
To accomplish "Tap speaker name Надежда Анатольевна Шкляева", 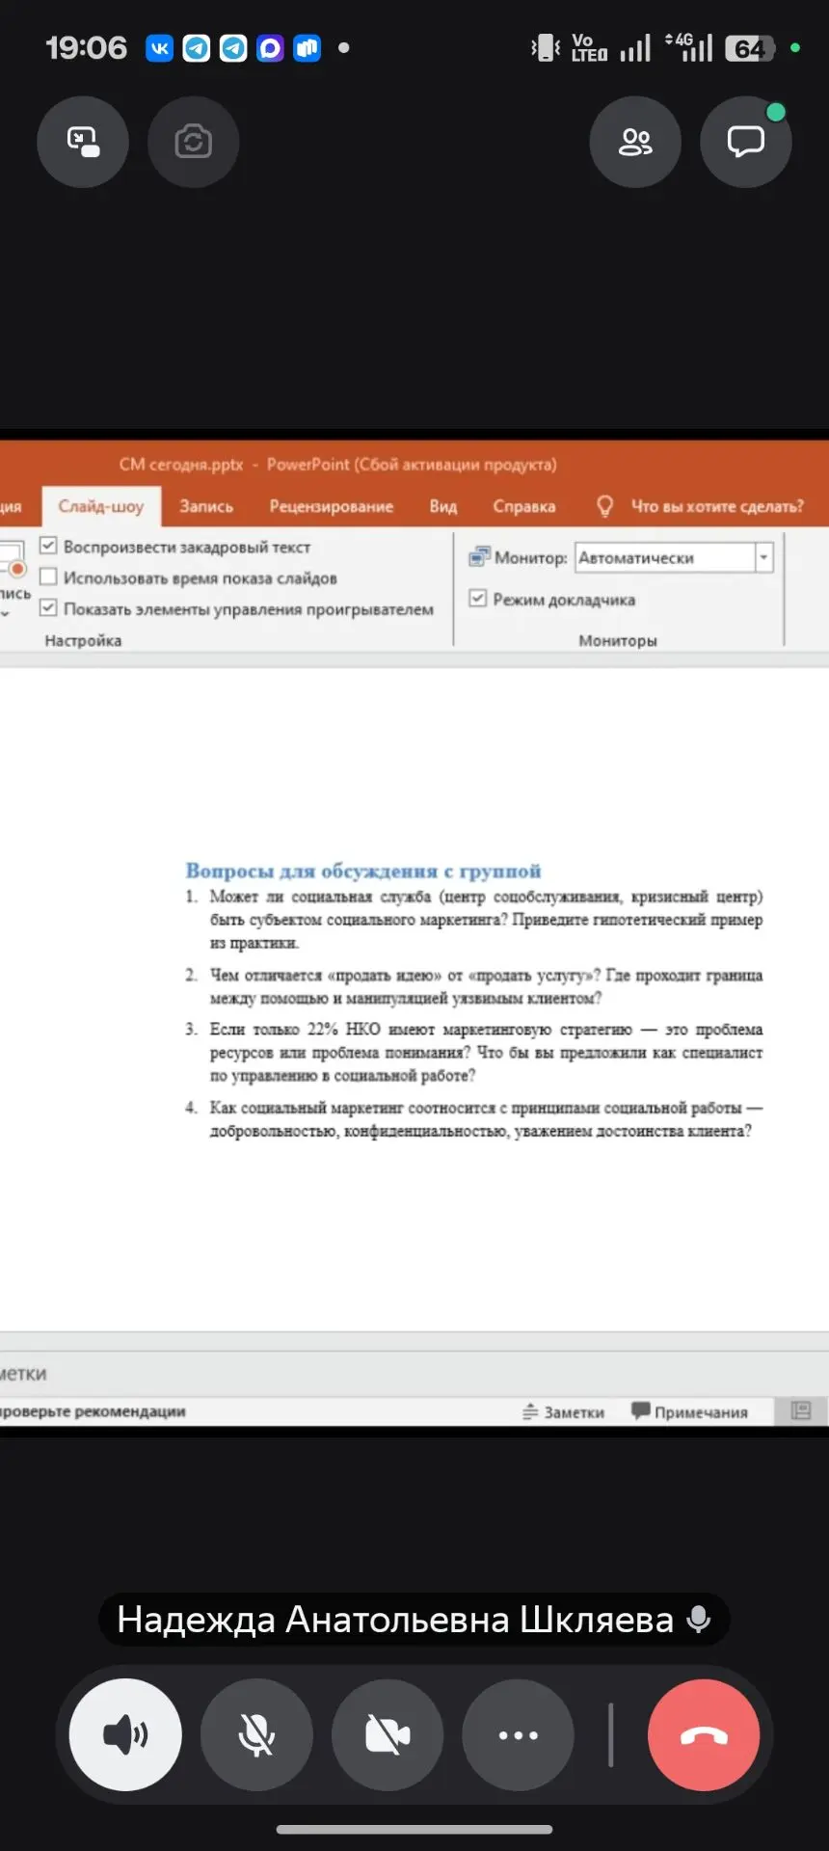I will click(395, 1620).
